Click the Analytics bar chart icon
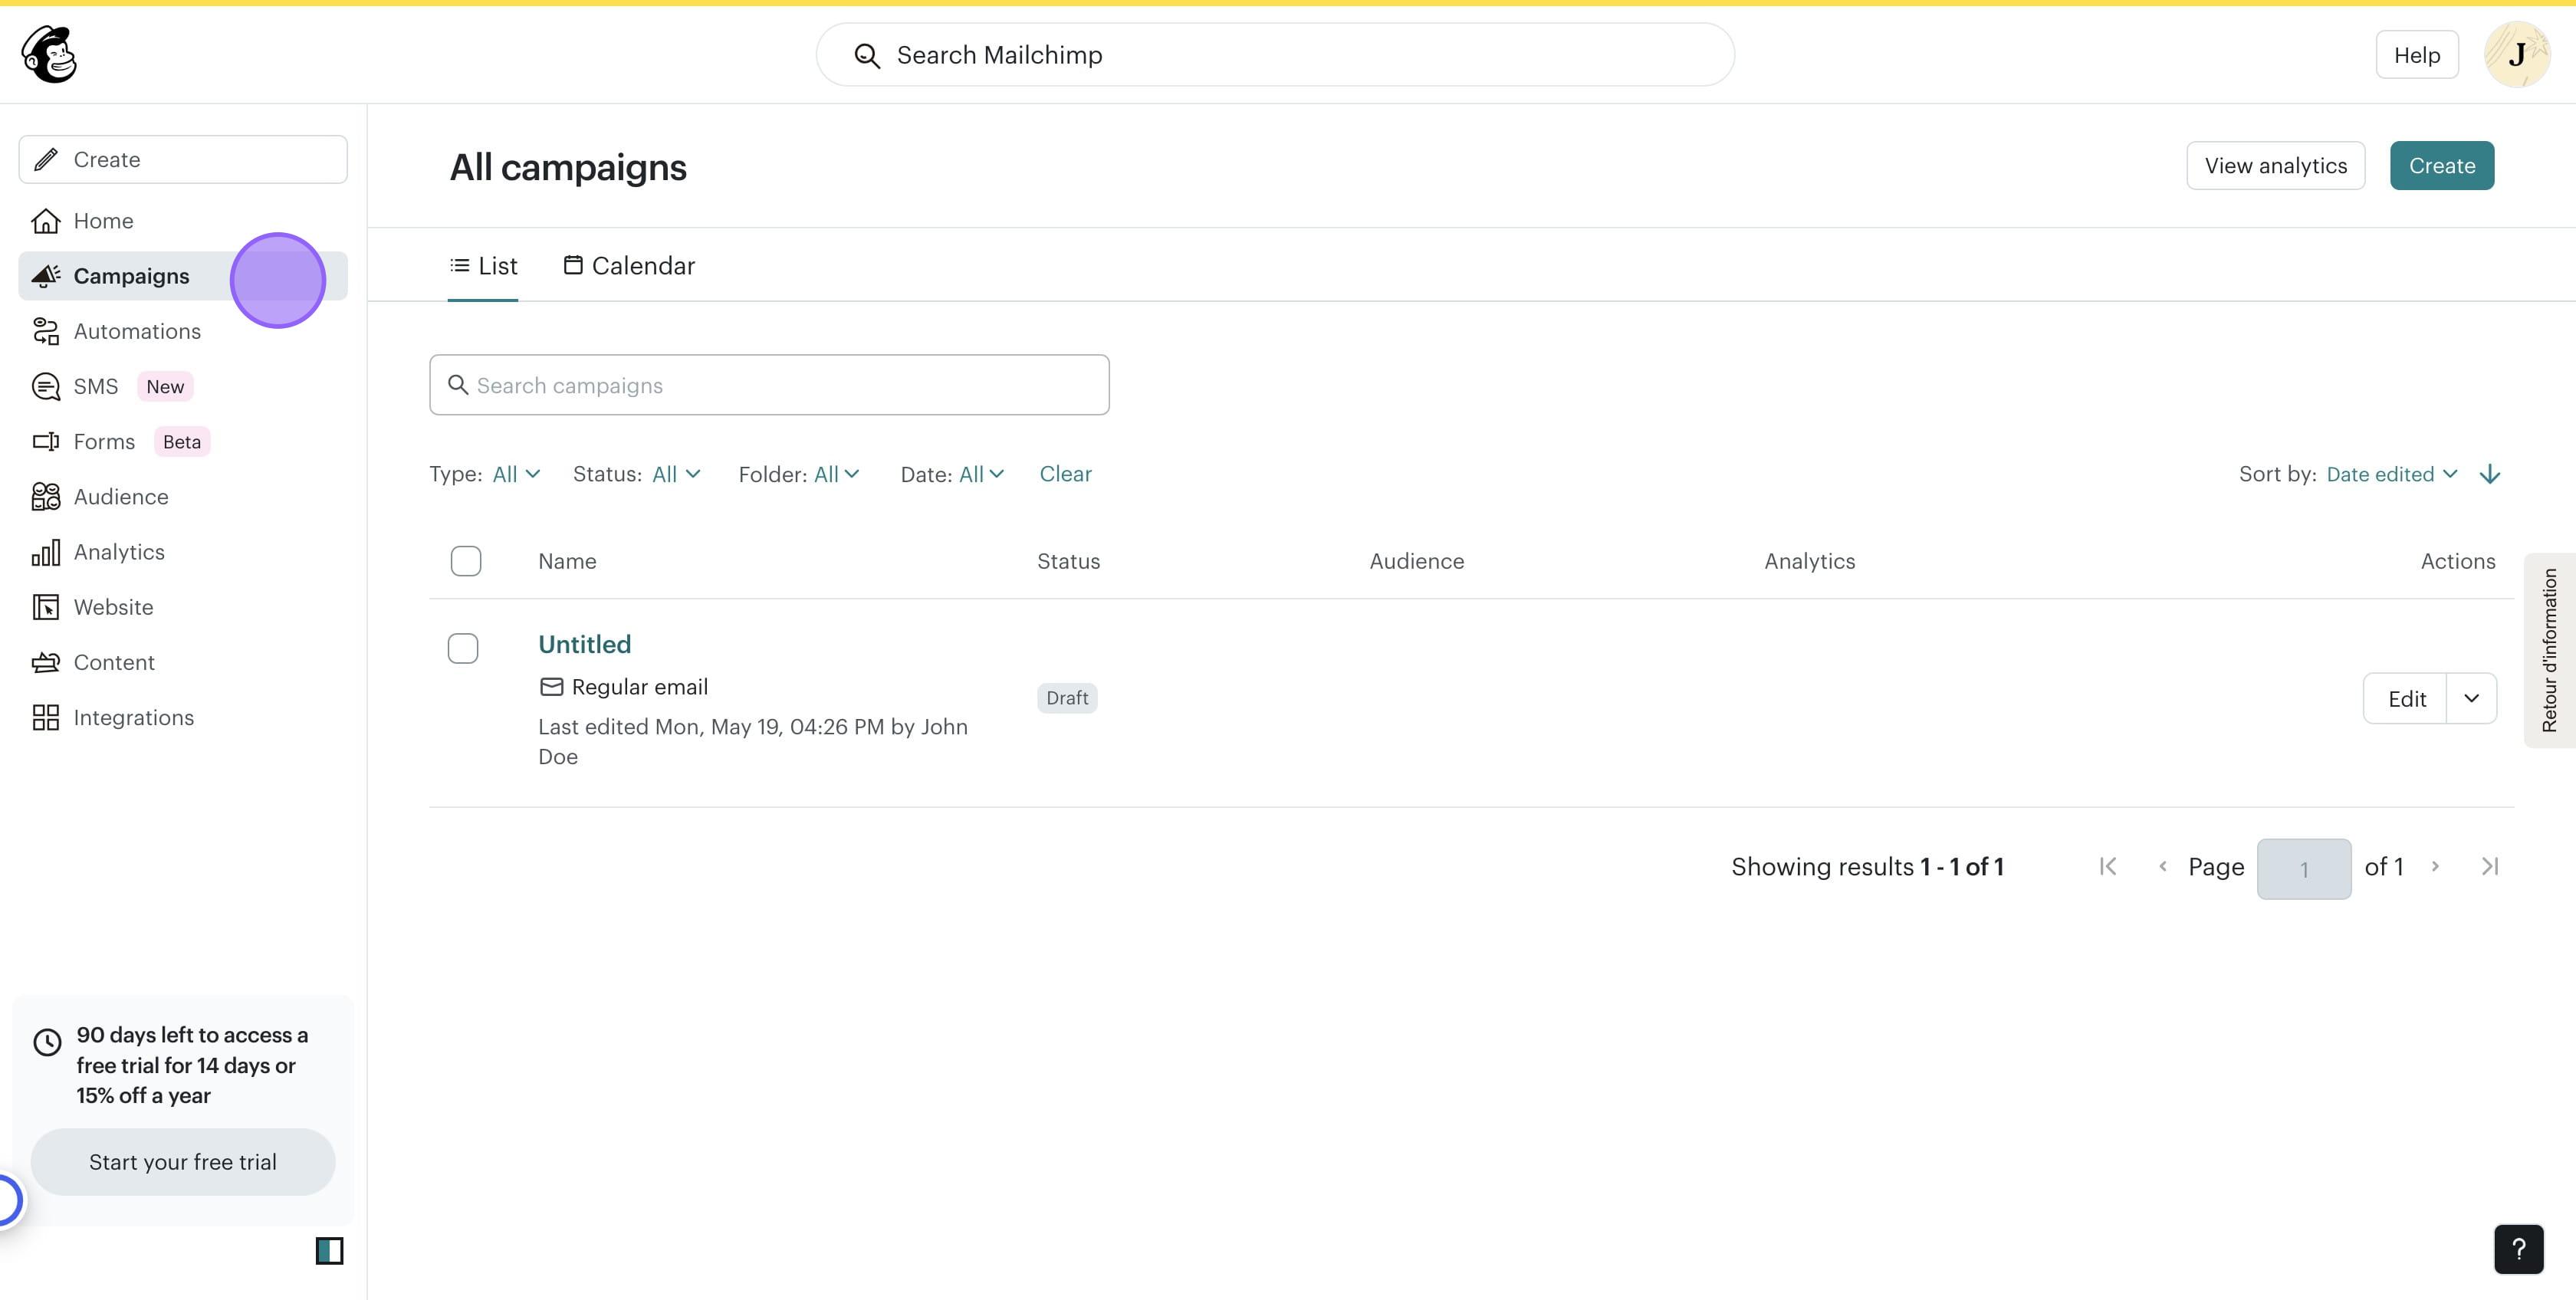Screen dimensions: 2576x1300 (x=46, y=552)
